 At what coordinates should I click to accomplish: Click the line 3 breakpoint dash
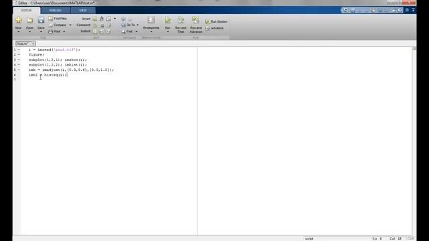point(19,60)
